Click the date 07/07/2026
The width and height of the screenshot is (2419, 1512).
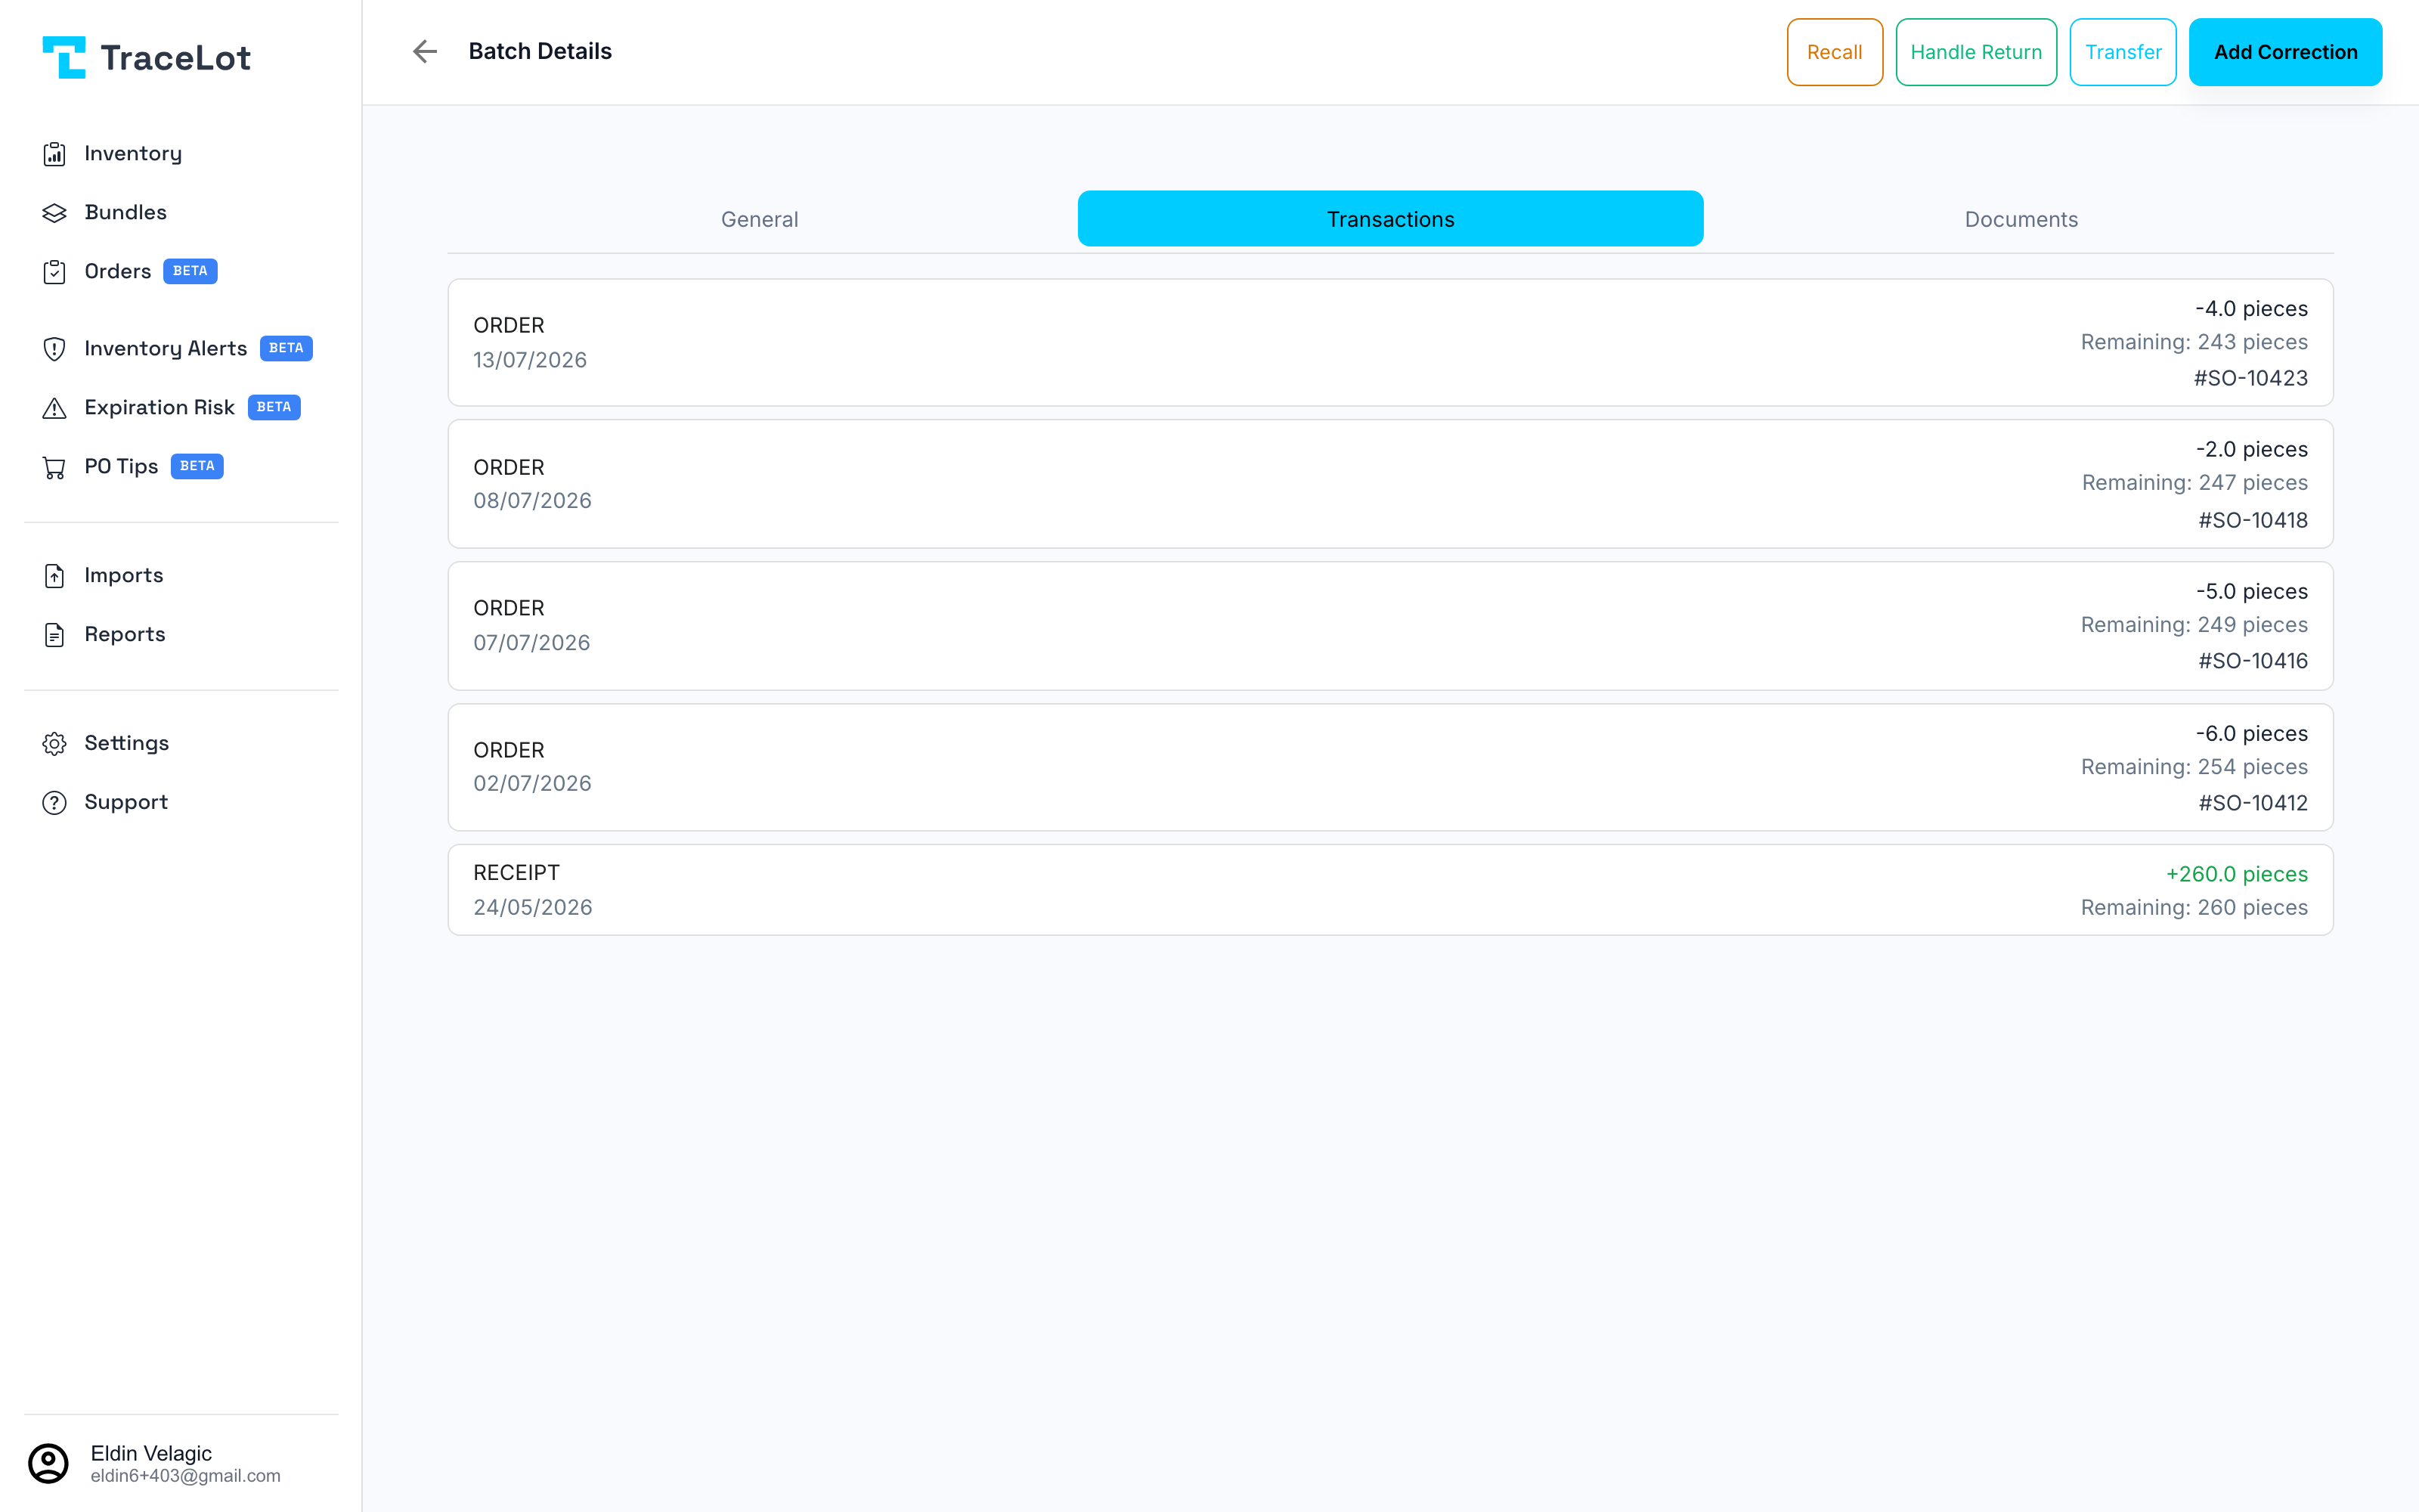tap(531, 644)
